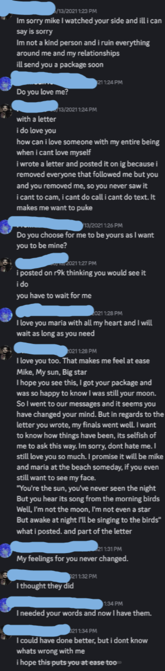Select avatar next to "i posted on r9k" message

[5, 264]
